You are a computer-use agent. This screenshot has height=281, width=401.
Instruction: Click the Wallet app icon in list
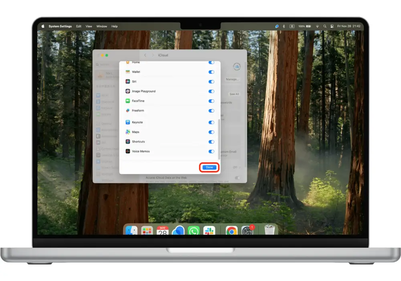pos(128,72)
